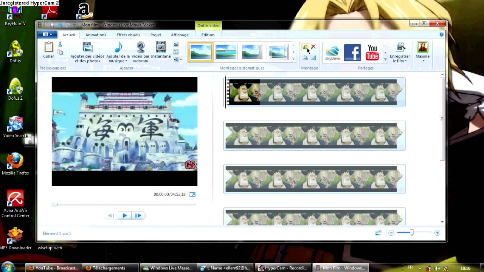The image size is (484, 272).
Task: Apply the fourth automatic montage theme
Action: 278,52
